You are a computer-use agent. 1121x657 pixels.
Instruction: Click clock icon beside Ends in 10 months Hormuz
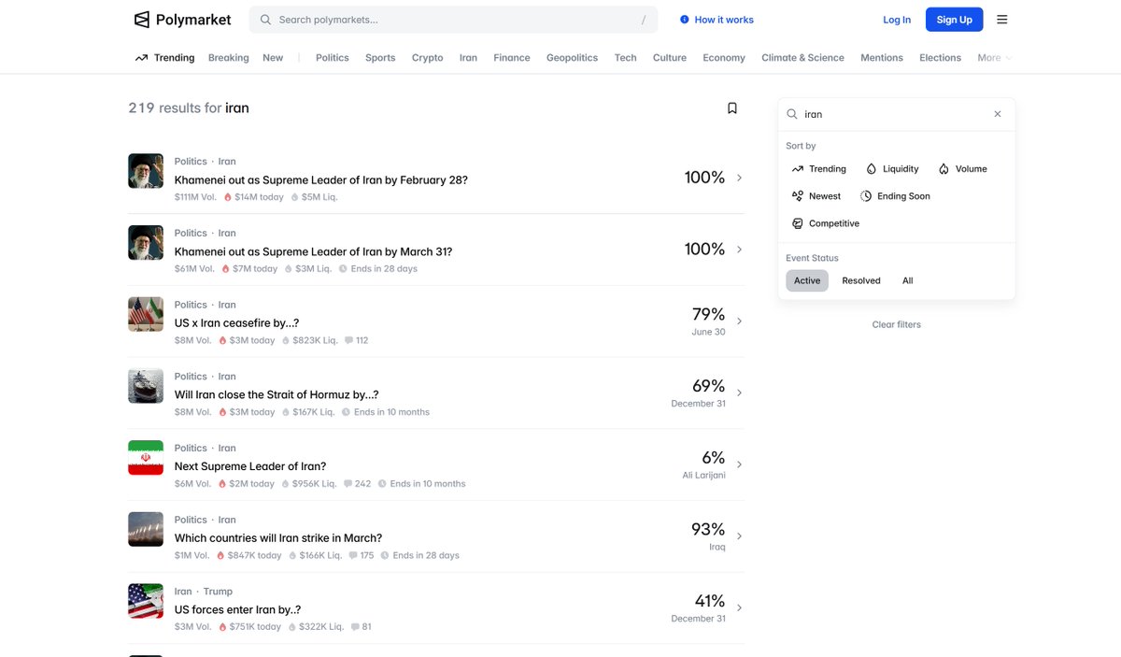click(346, 412)
